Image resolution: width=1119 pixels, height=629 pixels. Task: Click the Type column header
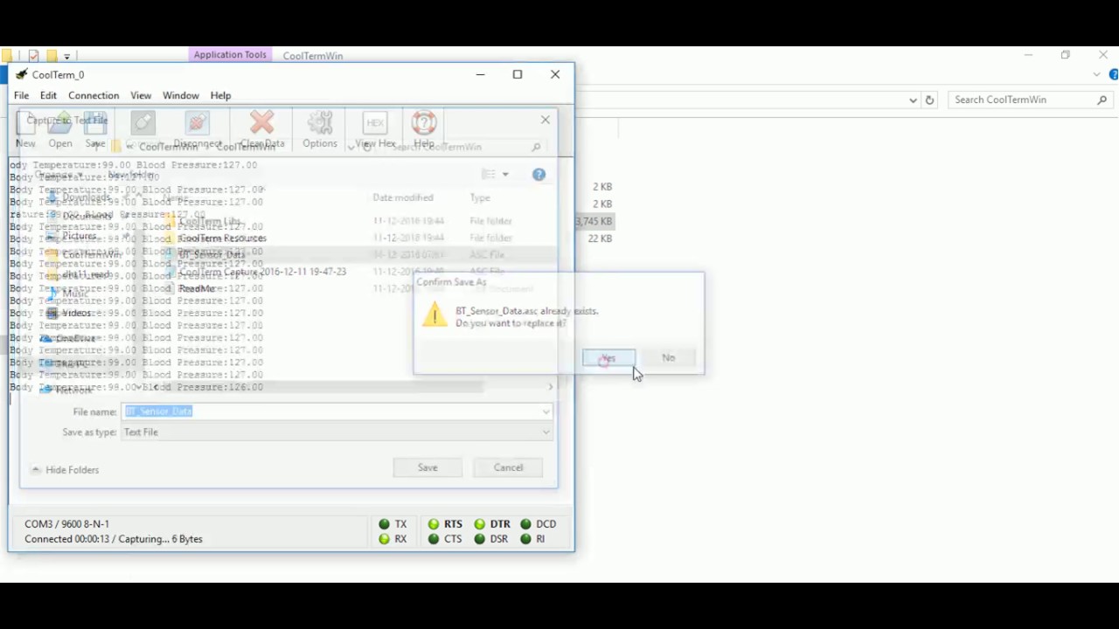click(x=480, y=197)
